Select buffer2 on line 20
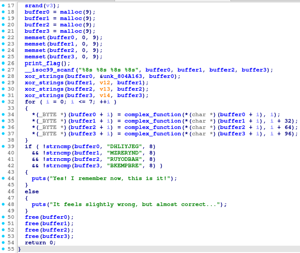Viewport: 300px width, 253px height. 37,25
